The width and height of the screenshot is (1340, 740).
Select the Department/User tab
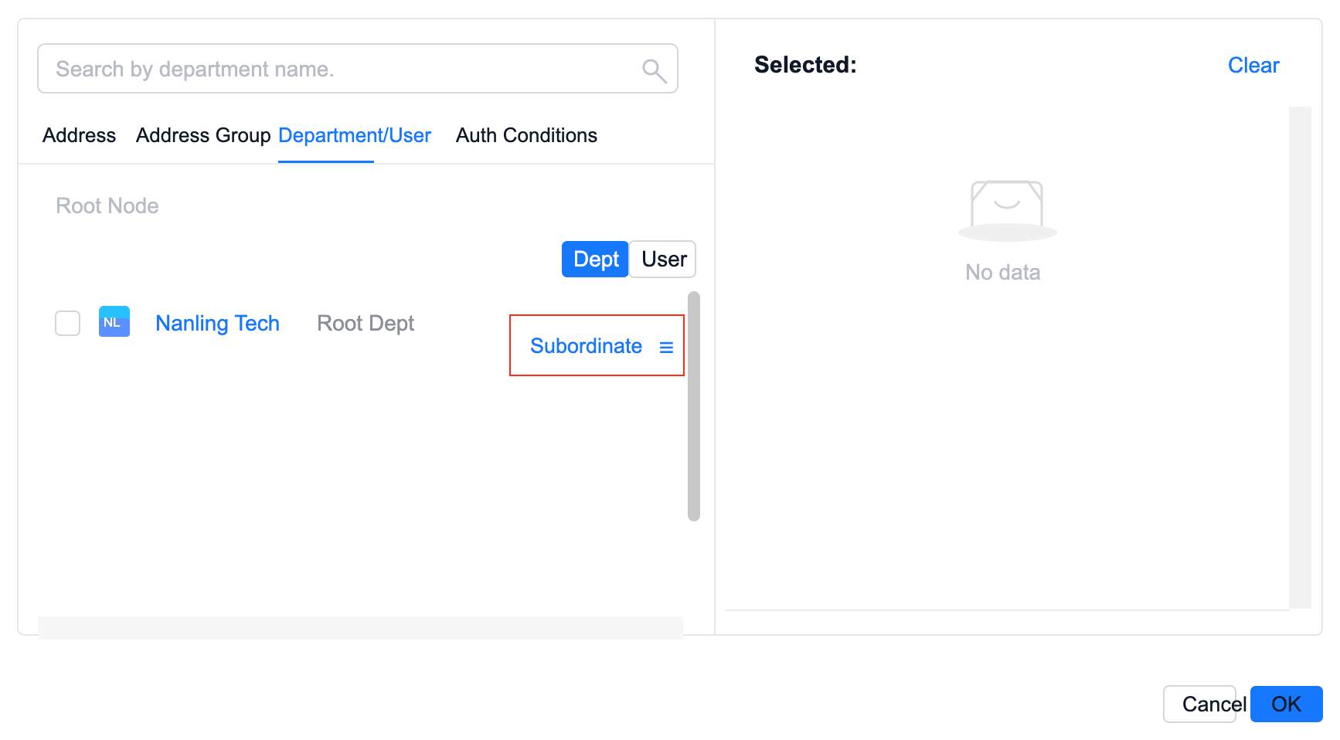tap(355, 135)
